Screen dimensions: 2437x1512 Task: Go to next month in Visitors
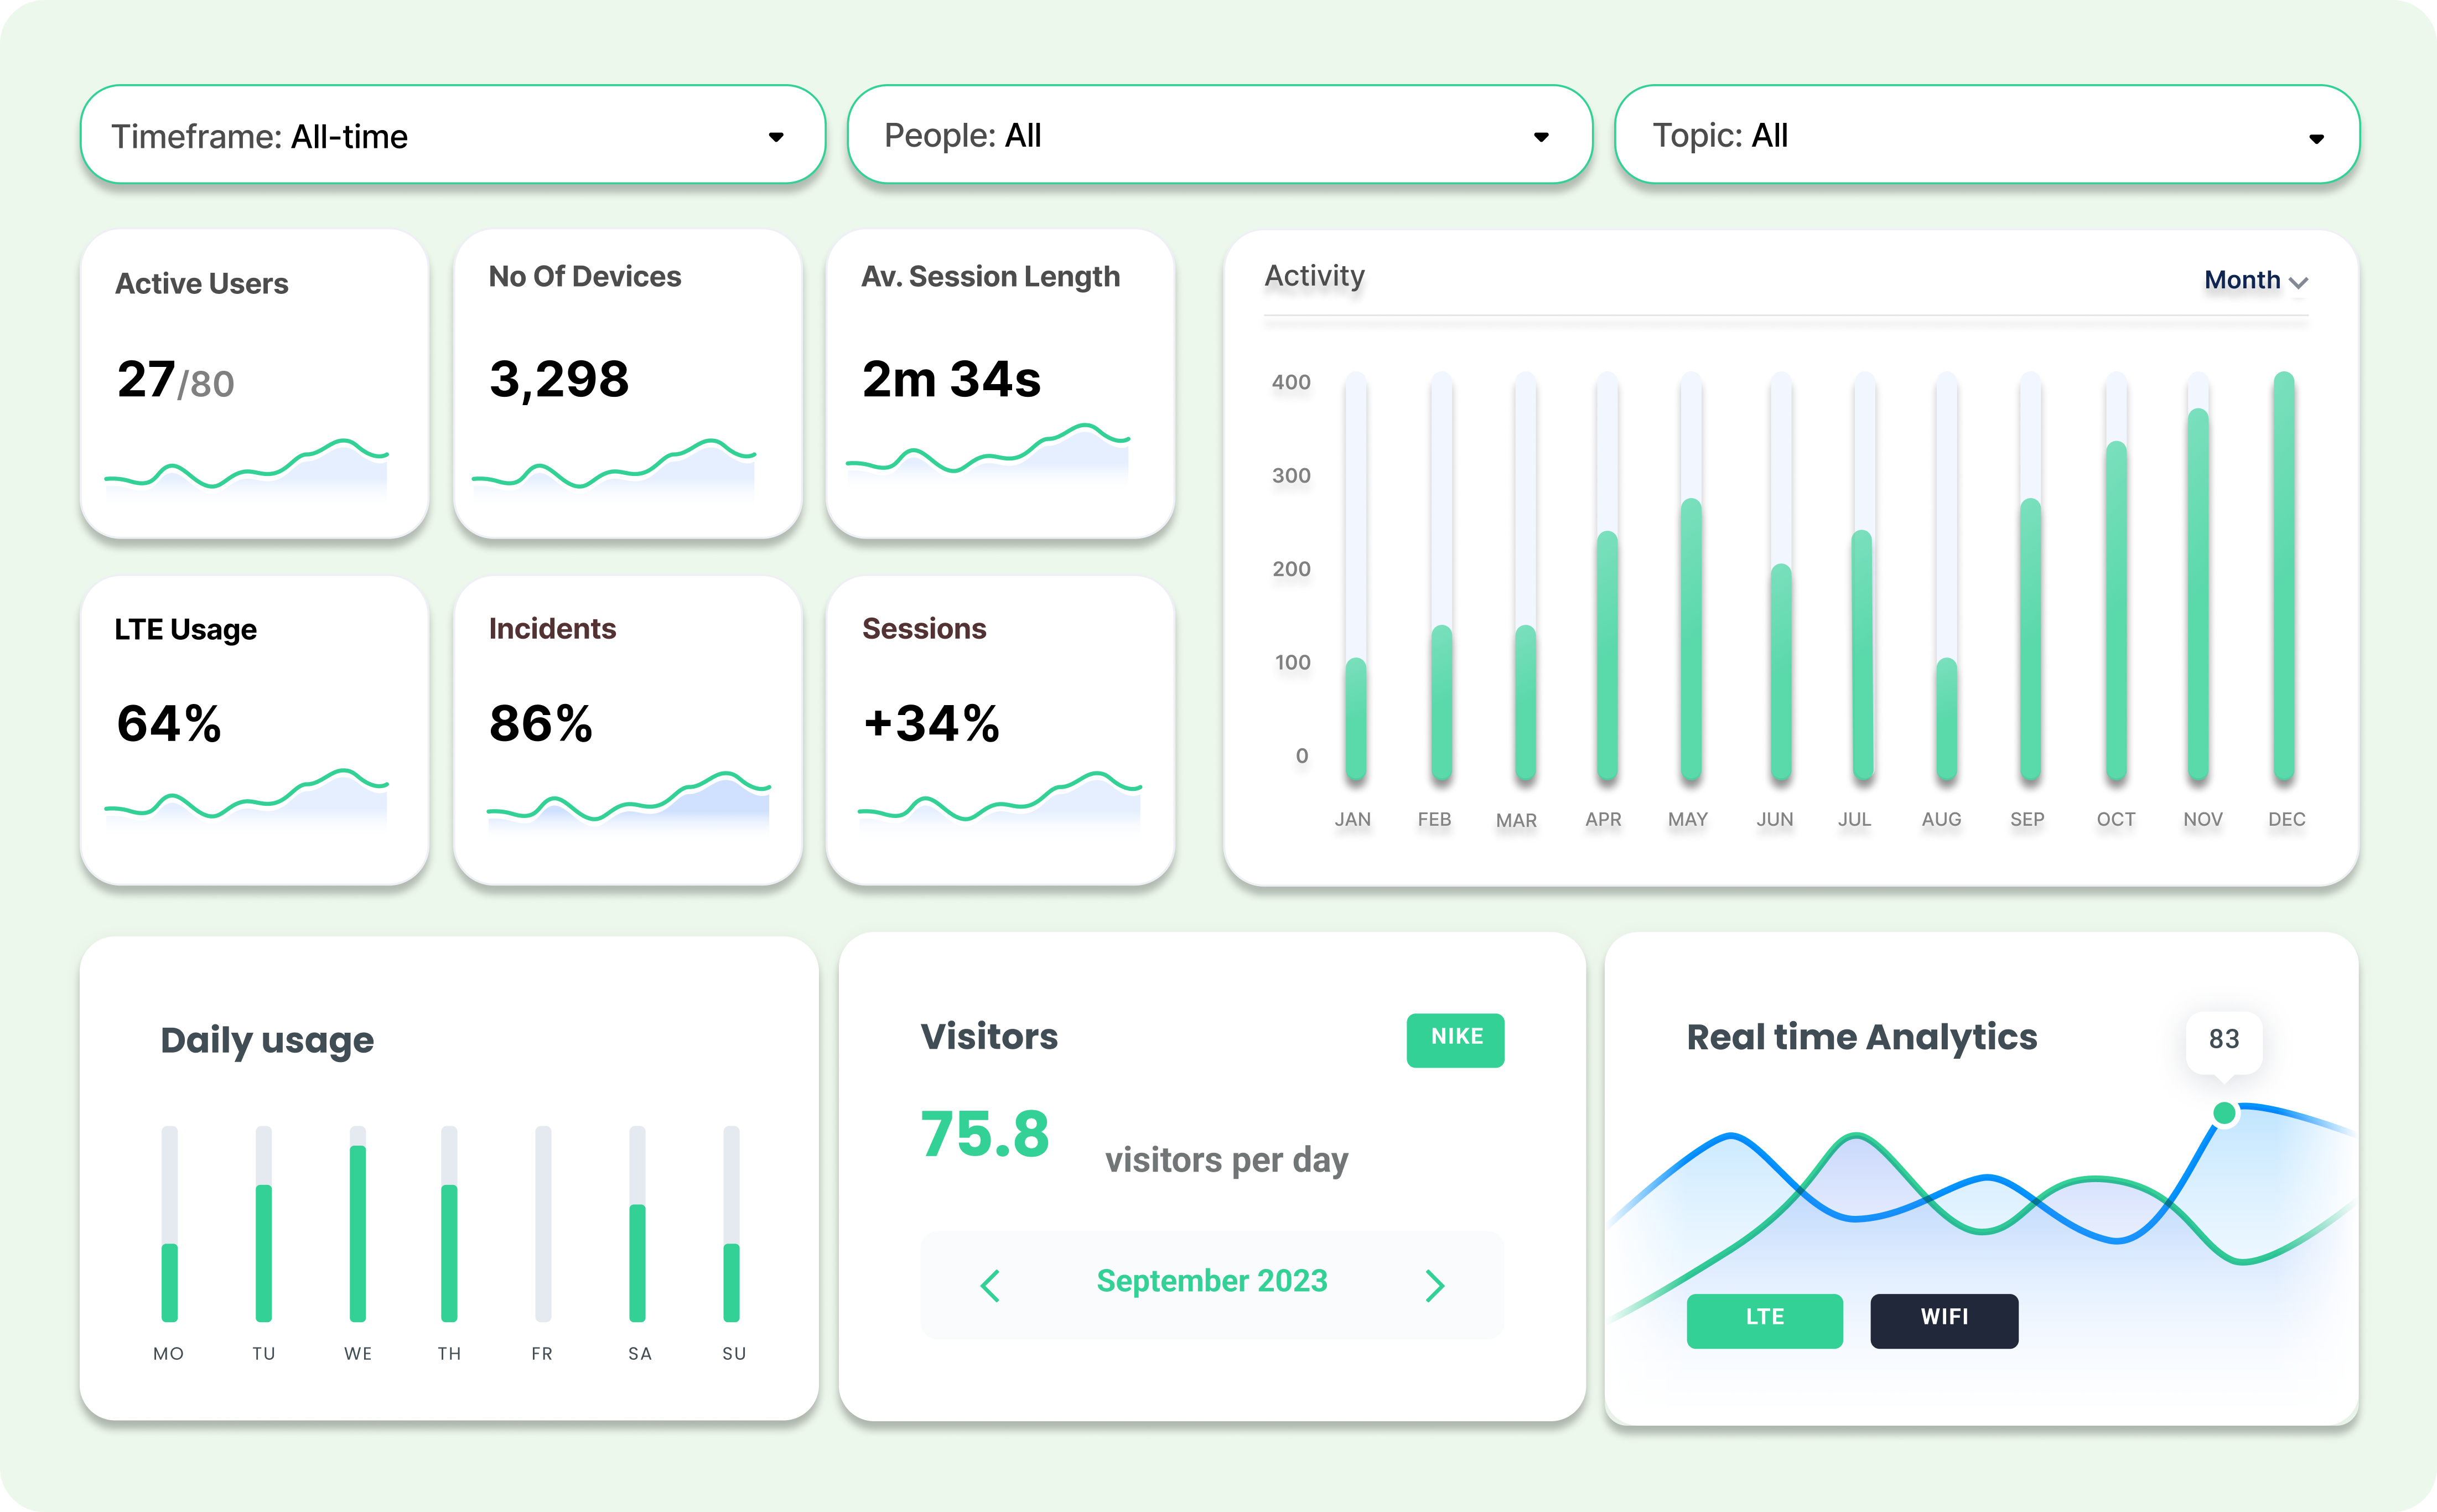1434,1285
